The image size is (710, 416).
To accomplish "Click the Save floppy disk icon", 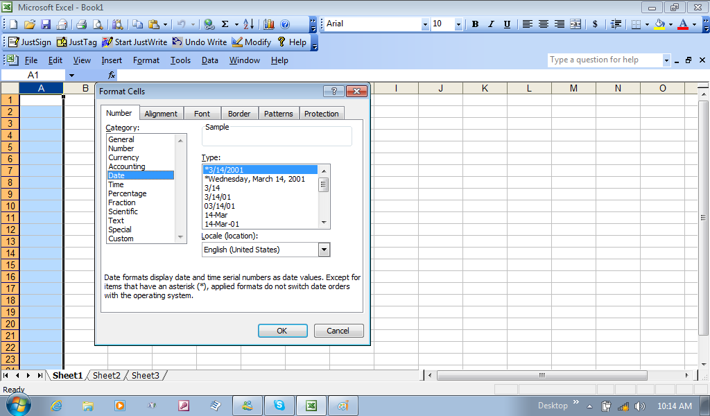I will [x=46, y=24].
